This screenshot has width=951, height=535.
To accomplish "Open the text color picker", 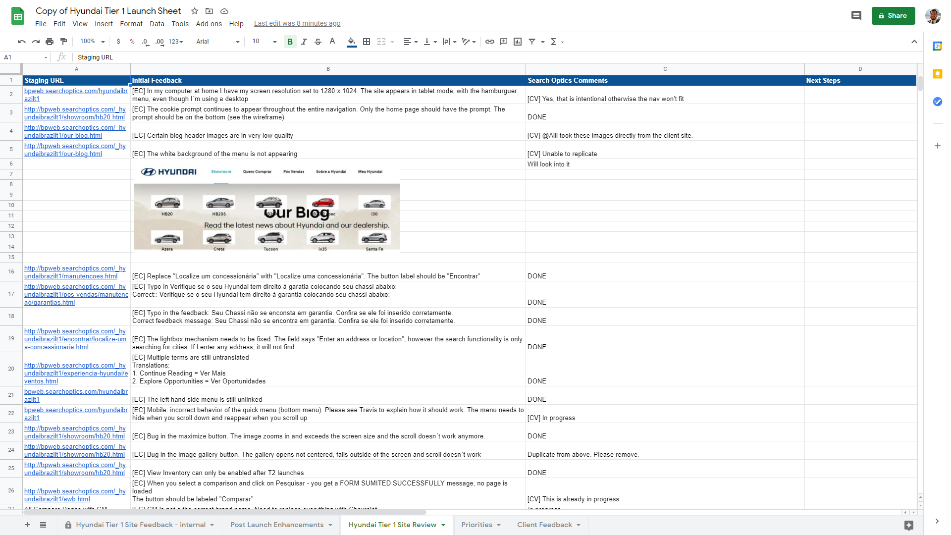I will point(332,42).
